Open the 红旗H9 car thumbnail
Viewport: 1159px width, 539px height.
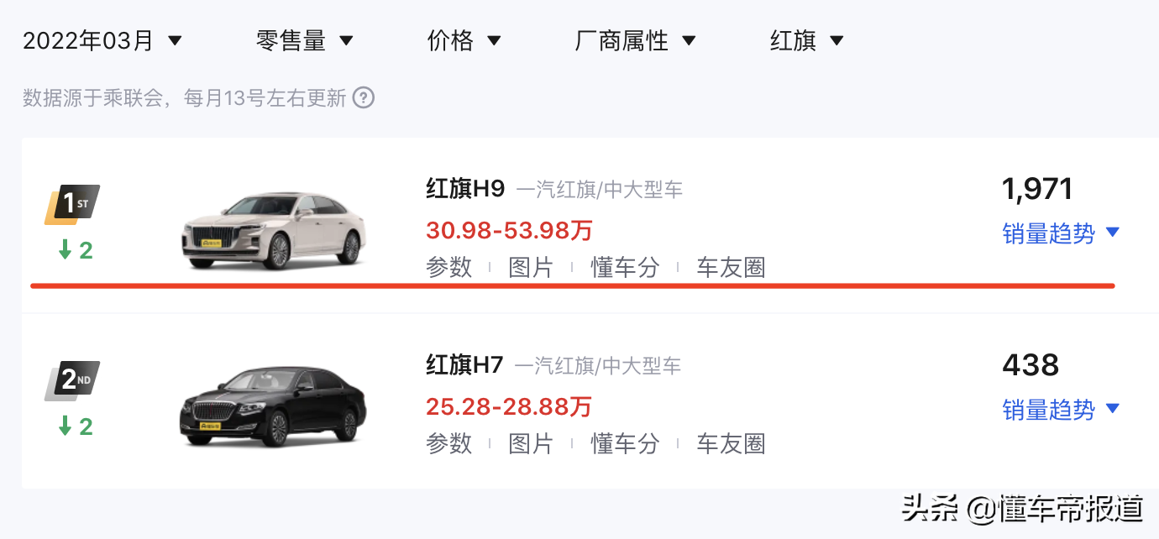[275, 229]
